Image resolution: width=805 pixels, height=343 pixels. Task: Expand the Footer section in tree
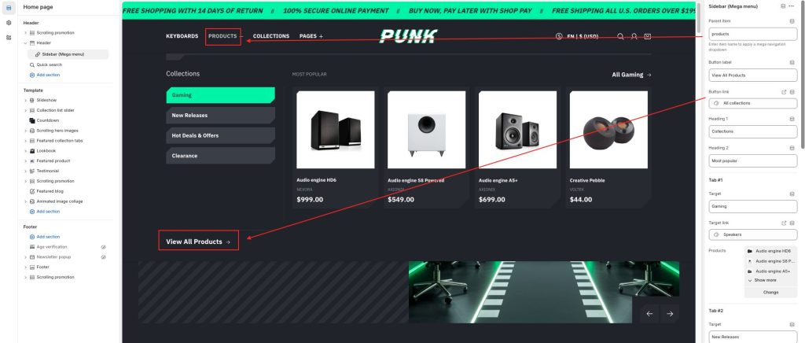coord(25,267)
